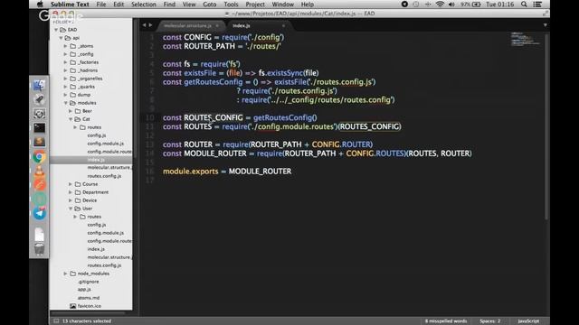Go to previous tab with left arrow
Screen dimensions: 579x325
tap(144, 25)
